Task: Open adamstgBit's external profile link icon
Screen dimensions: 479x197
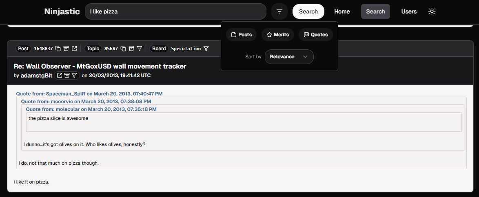Action: point(60,75)
